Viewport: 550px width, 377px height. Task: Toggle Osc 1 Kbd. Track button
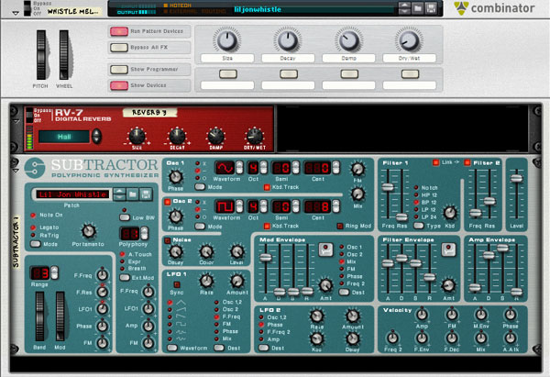click(x=267, y=187)
